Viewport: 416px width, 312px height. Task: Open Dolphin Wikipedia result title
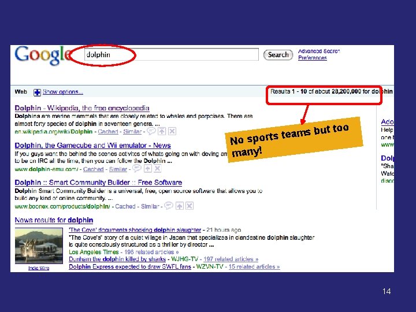tap(82, 108)
